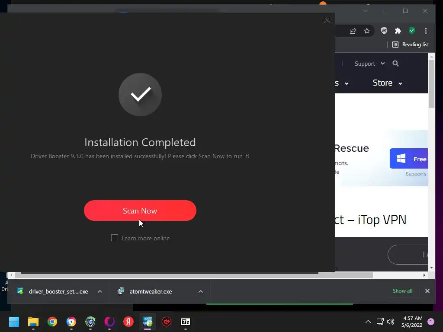
Task: Expand options for driver_booster download
Action: click(100, 291)
